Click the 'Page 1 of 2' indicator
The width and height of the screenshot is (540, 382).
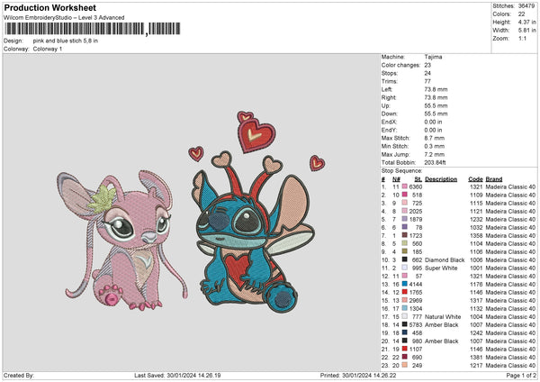[x=521, y=375]
